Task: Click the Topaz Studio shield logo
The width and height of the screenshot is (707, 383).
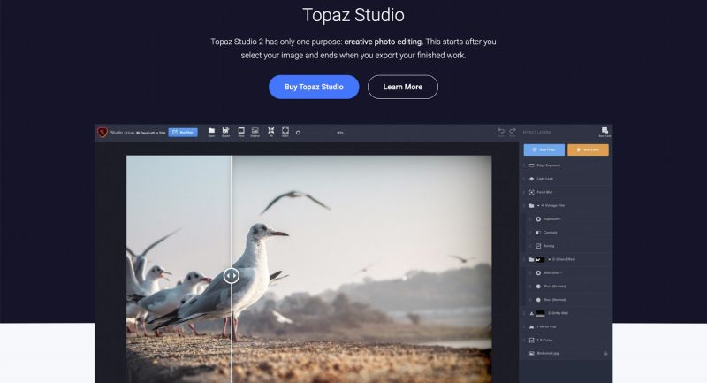Action: (103, 132)
